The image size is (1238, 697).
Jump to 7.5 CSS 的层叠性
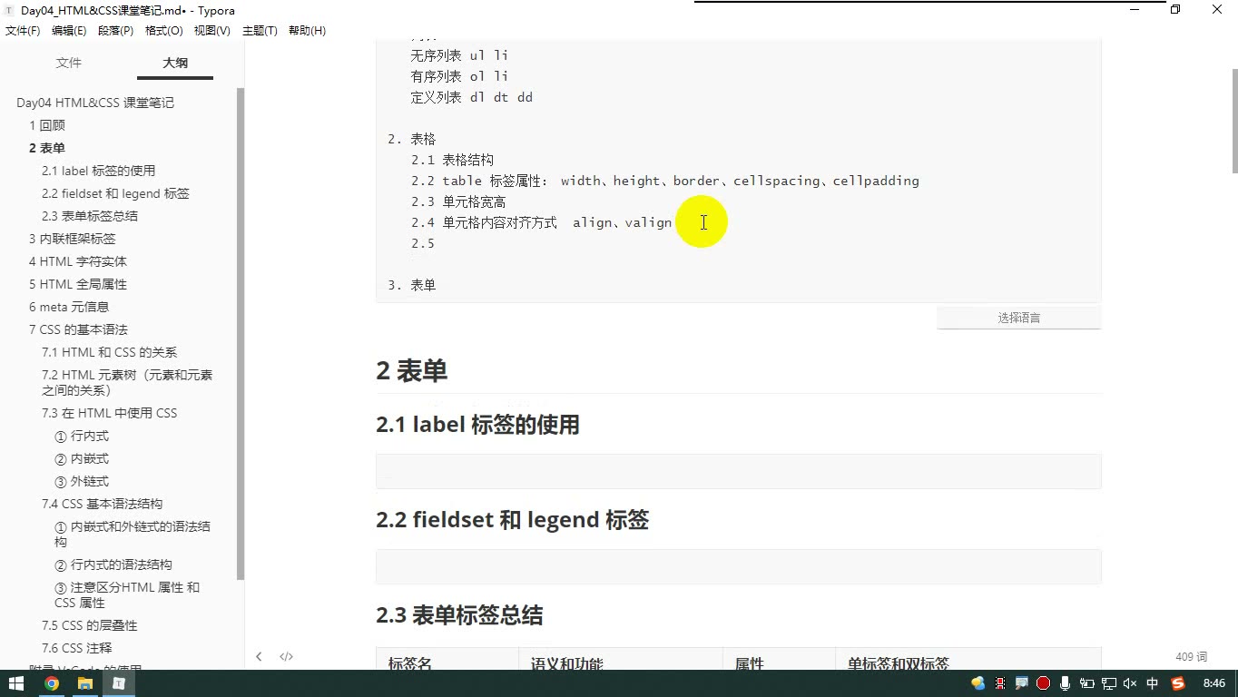pyautogui.click(x=90, y=625)
